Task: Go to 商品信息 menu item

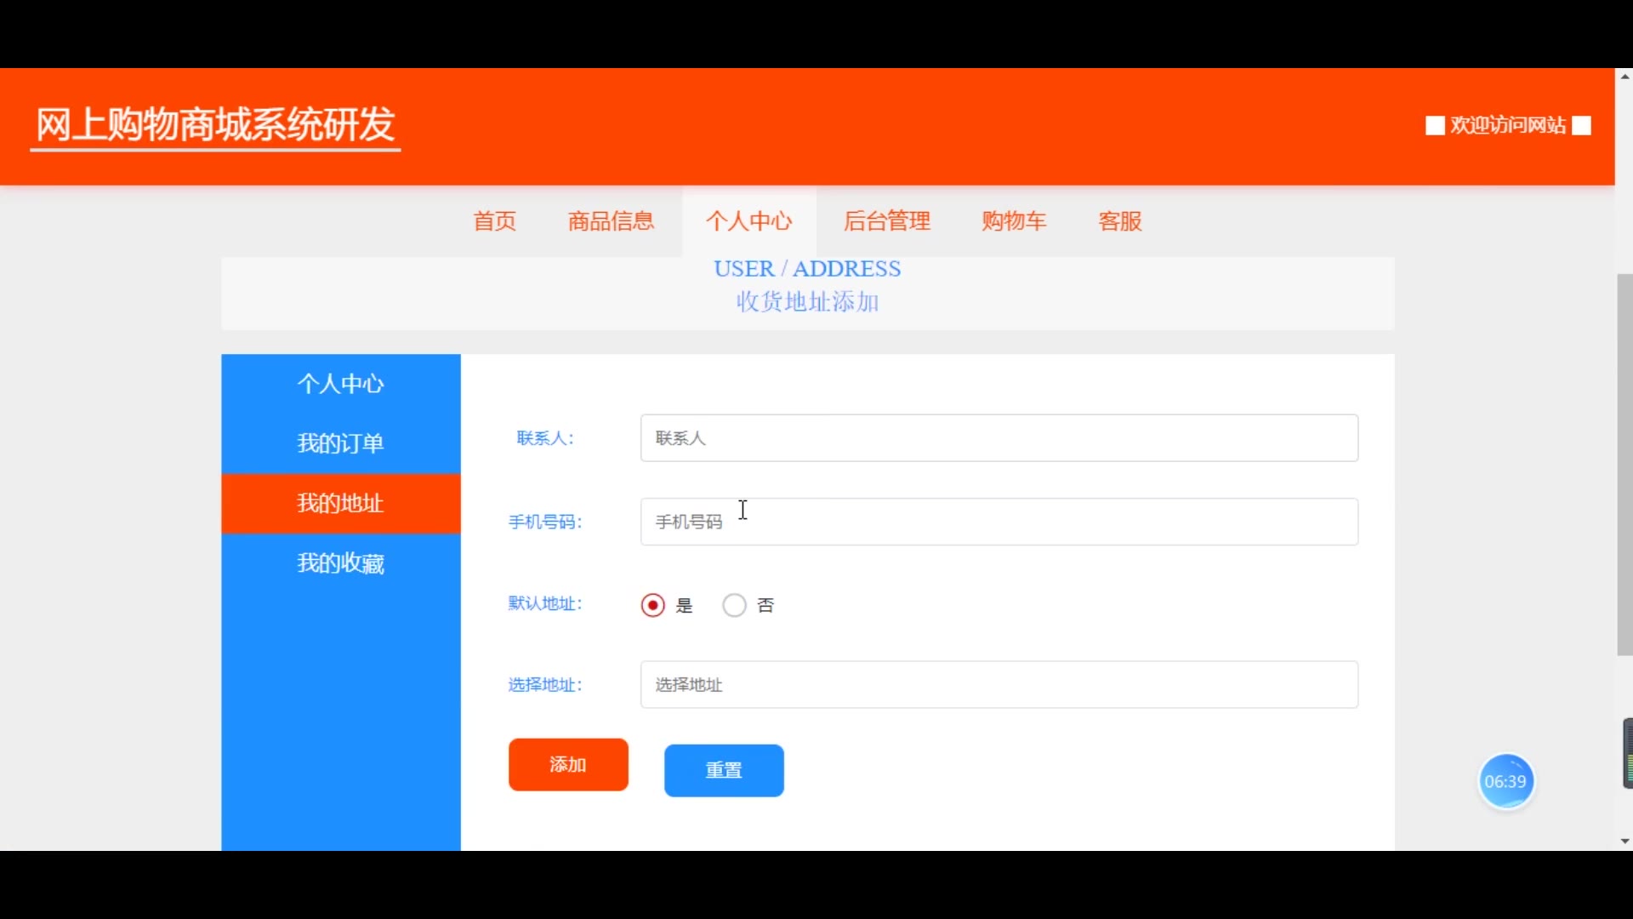Action: click(611, 221)
